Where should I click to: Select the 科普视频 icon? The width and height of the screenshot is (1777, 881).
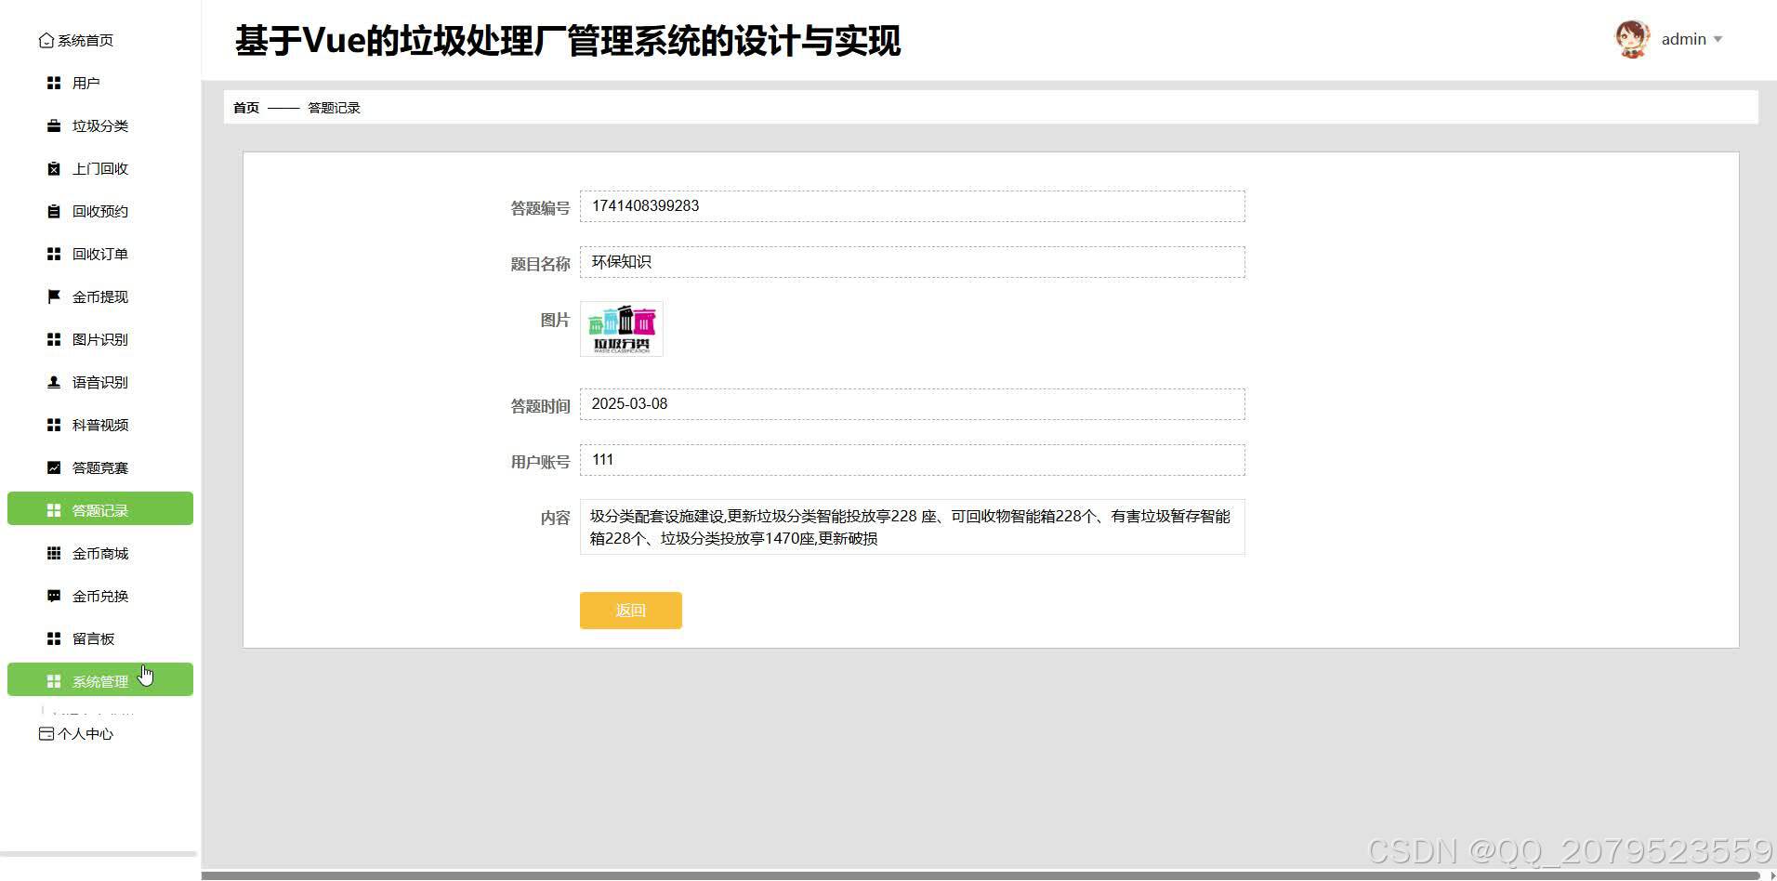[x=53, y=424]
